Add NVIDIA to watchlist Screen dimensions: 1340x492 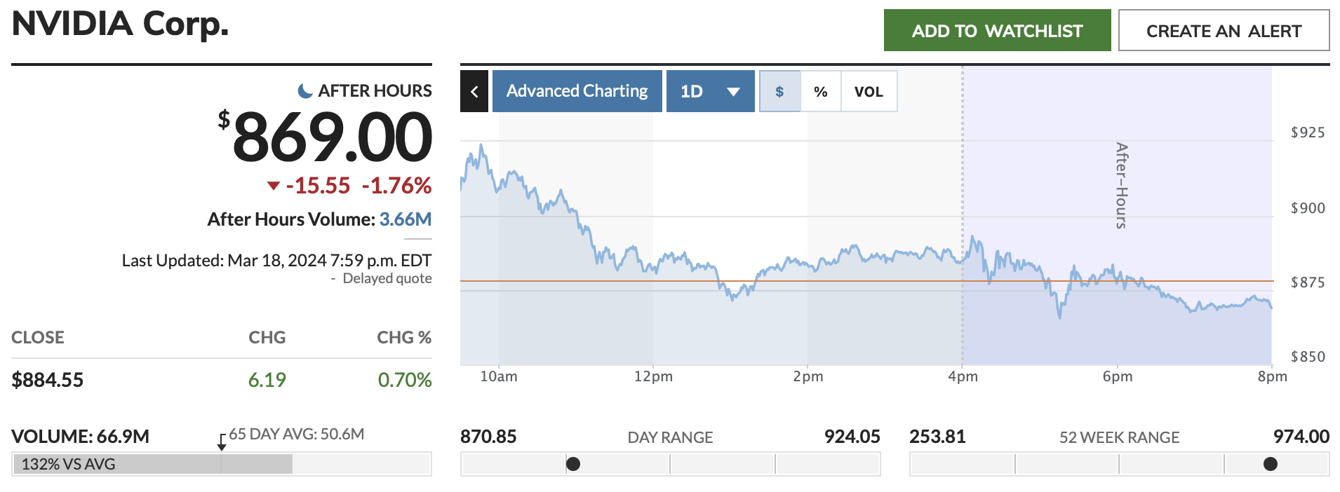(x=997, y=31)
